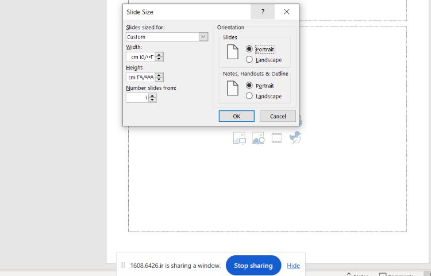The image size is (431, 276).
Task: Click the Width input field
Action: click(140, 57)
